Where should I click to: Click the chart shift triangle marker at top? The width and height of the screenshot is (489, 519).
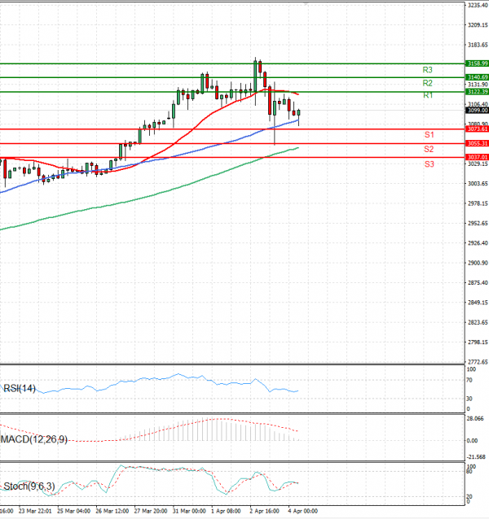click(x=306, y=3)
